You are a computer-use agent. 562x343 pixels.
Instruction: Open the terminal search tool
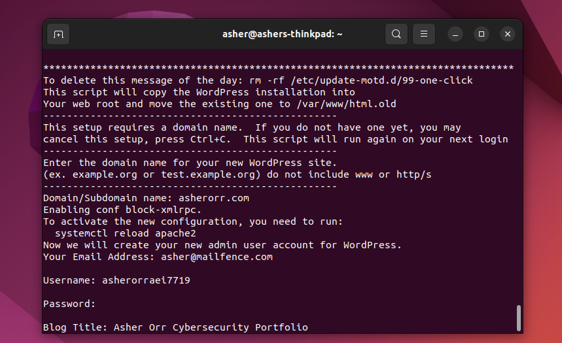click(x=396, y=34)
